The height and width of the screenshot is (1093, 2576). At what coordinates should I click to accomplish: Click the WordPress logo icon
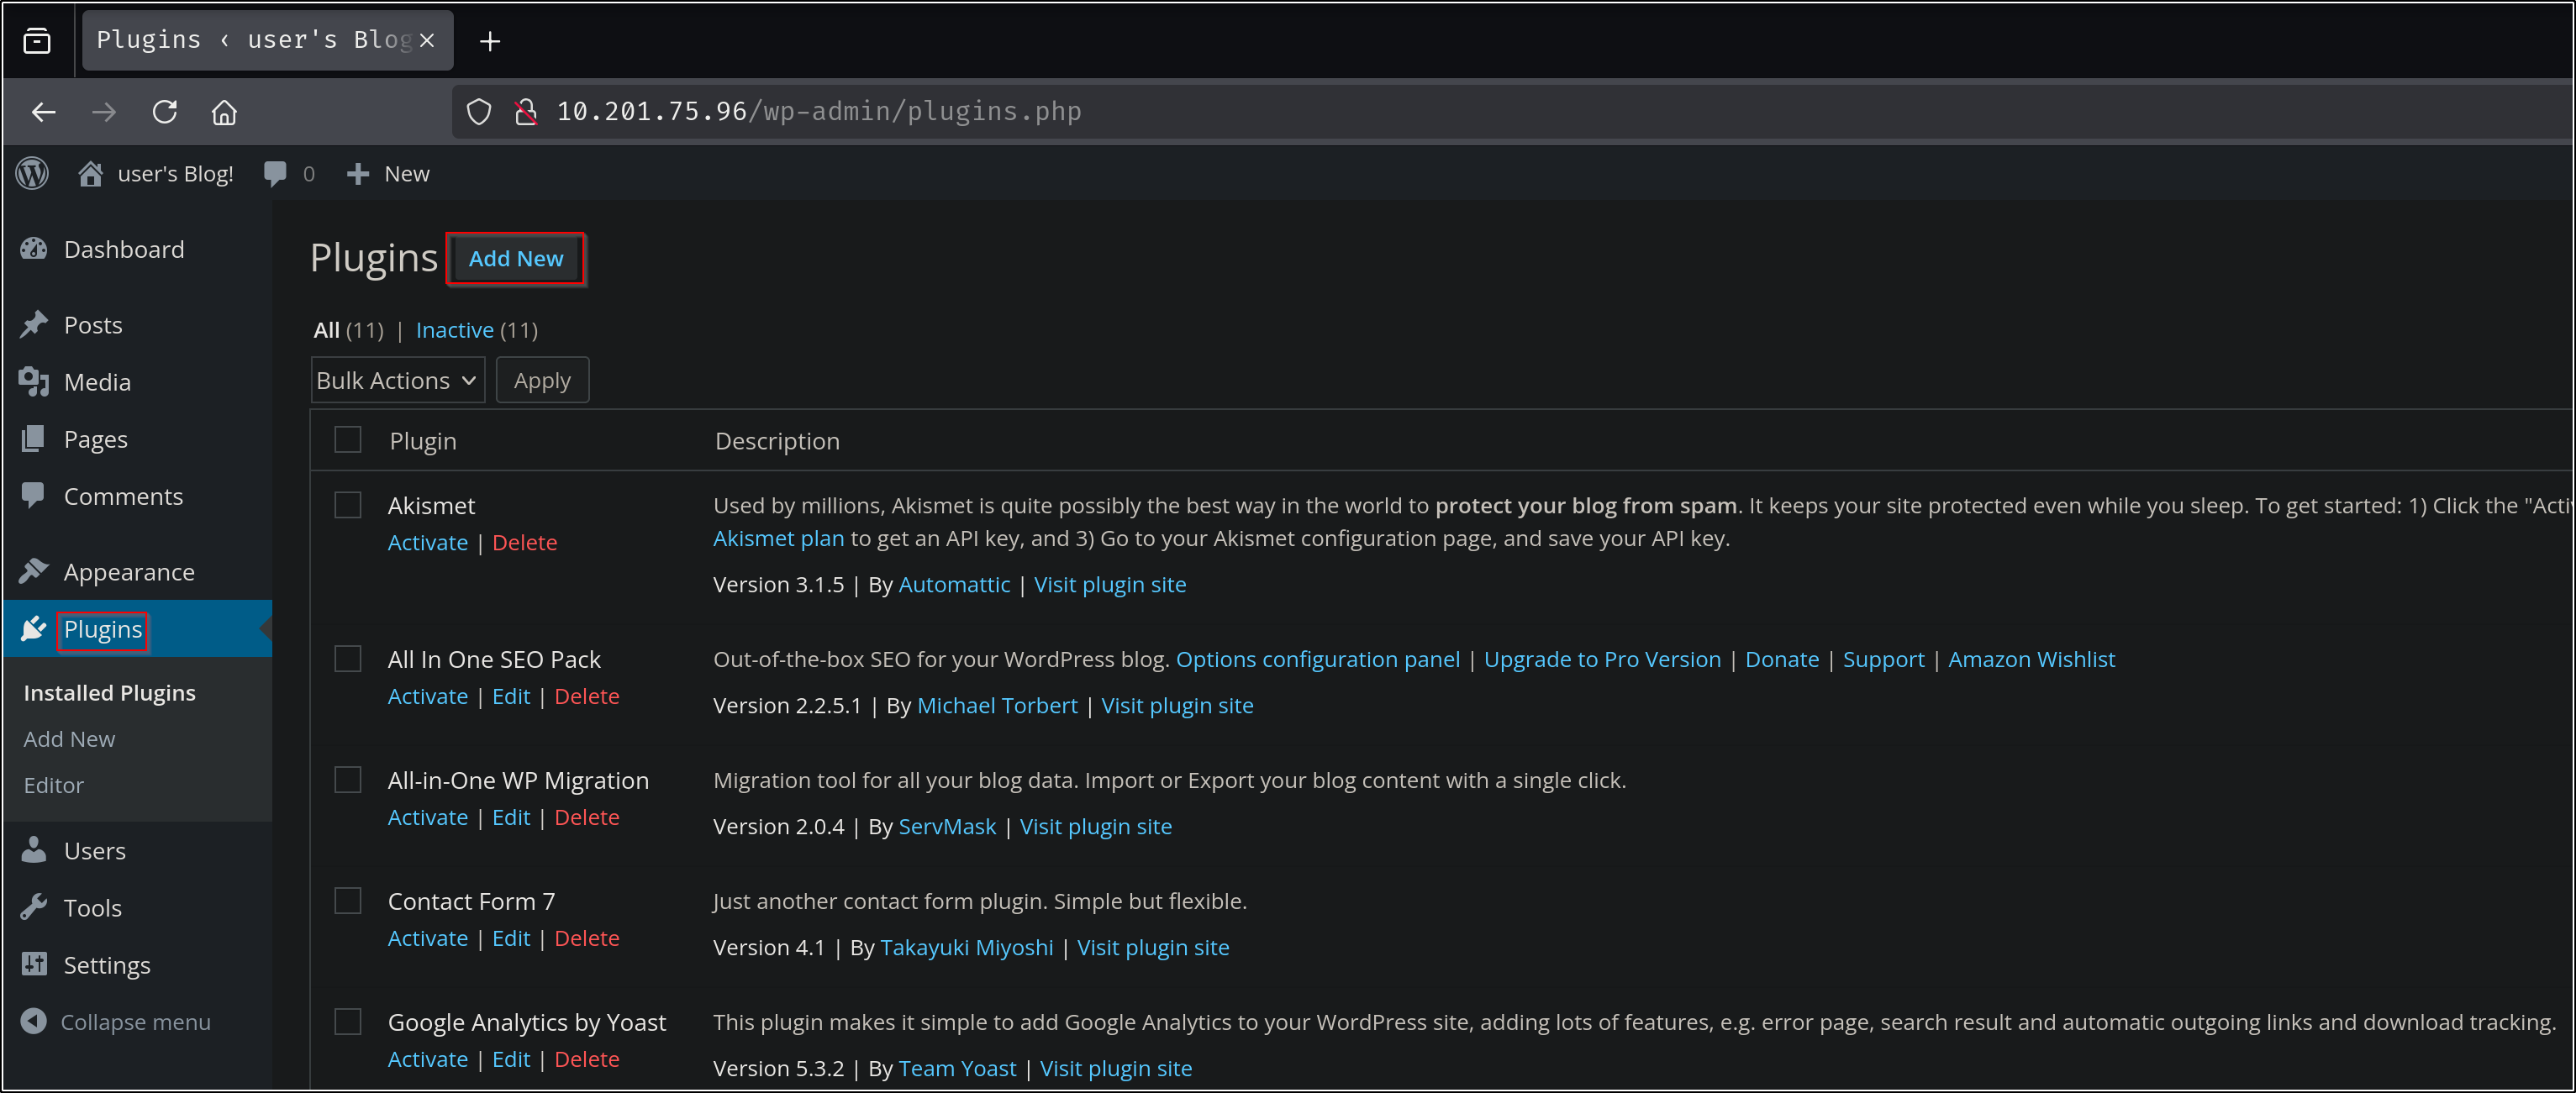point(32,174)
